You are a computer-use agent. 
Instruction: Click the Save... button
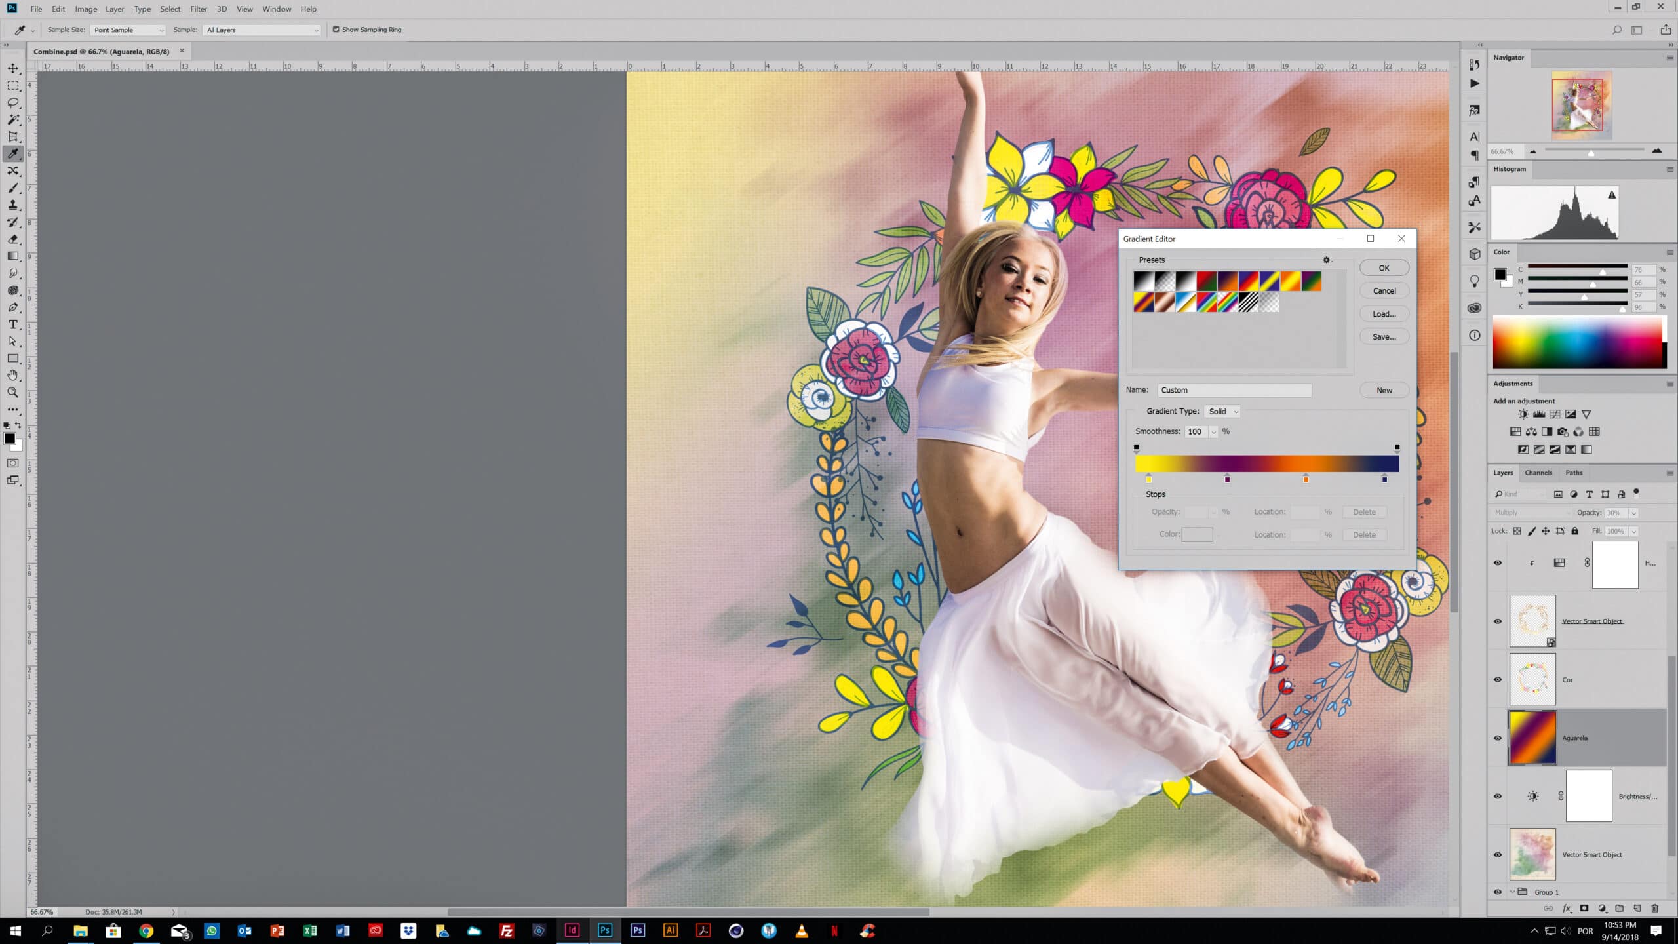[1384, 337]
